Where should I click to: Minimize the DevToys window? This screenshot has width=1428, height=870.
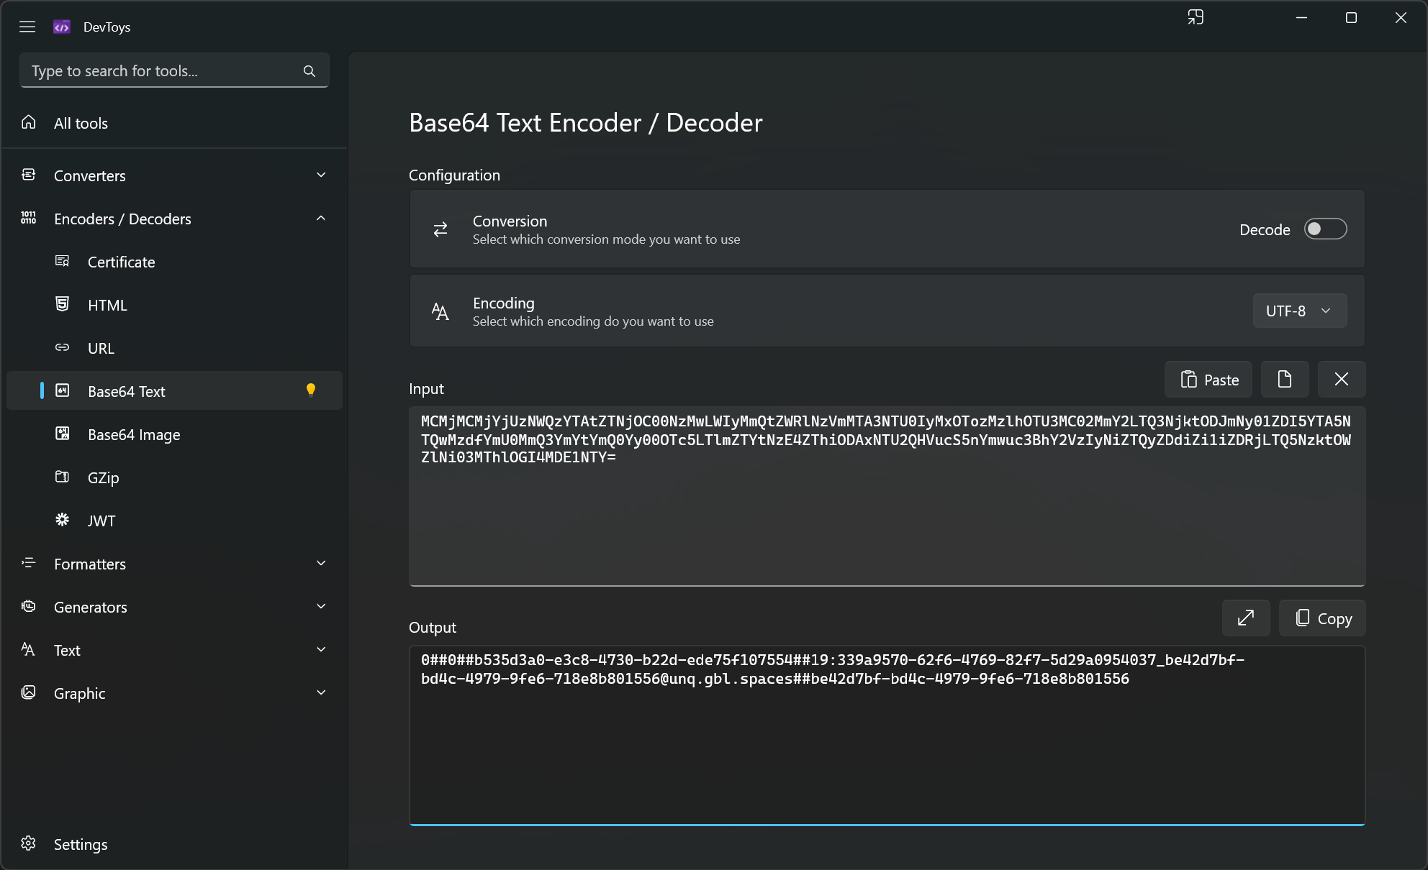(x=1301, y=17)
